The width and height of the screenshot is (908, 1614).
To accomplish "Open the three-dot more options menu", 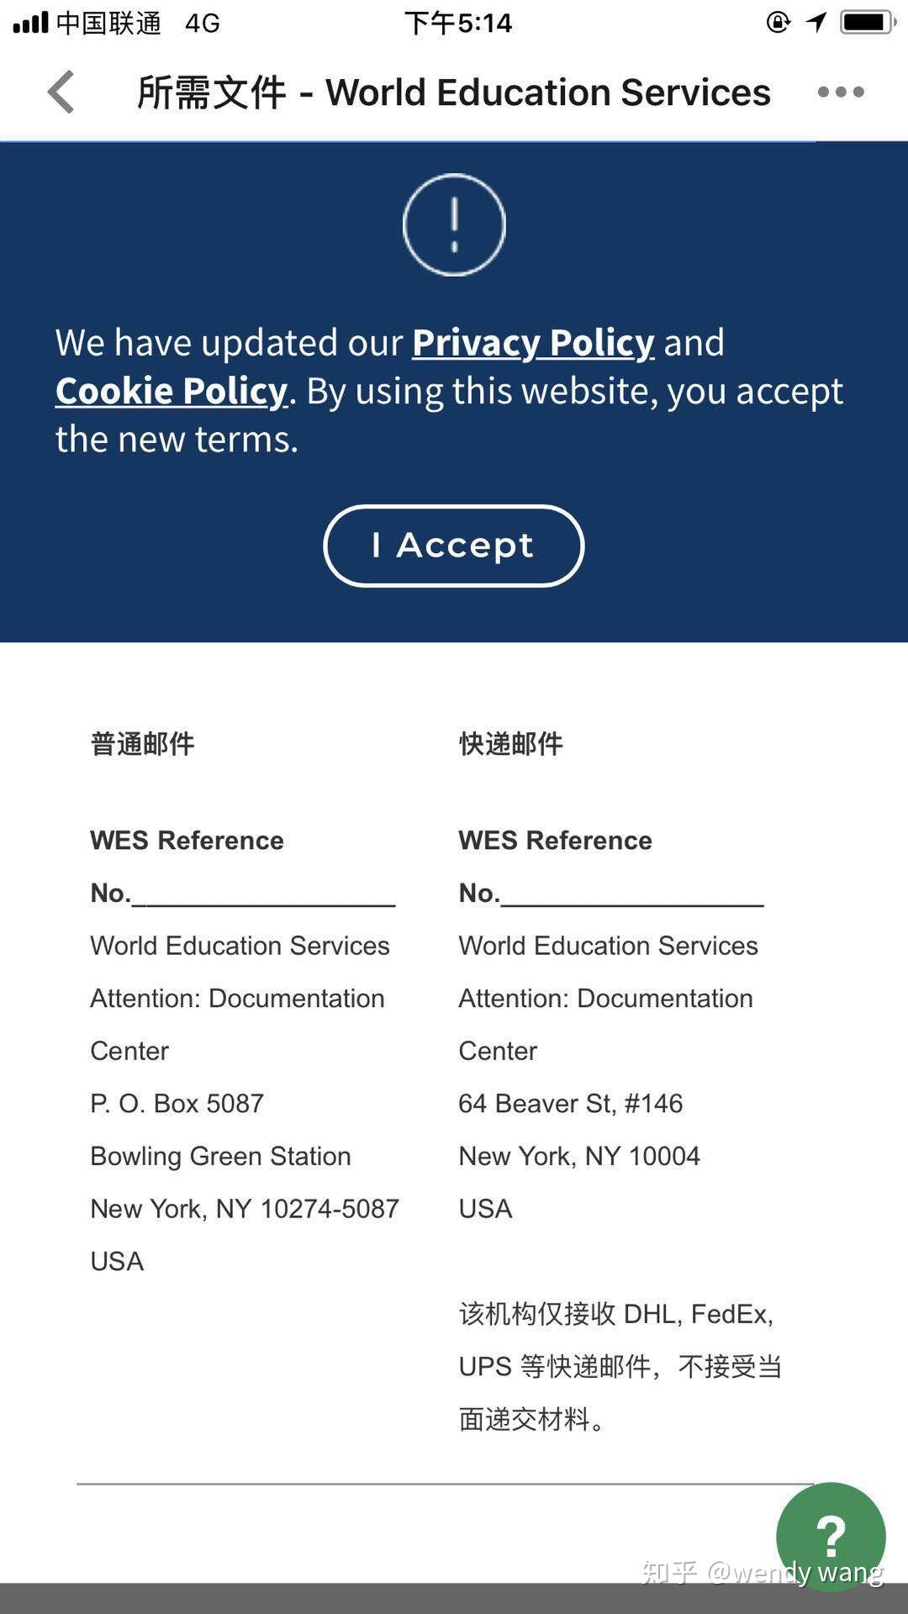I will [841, 92].
